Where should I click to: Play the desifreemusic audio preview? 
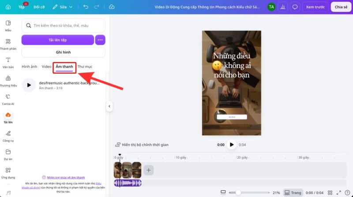click(x=29, y=85)
